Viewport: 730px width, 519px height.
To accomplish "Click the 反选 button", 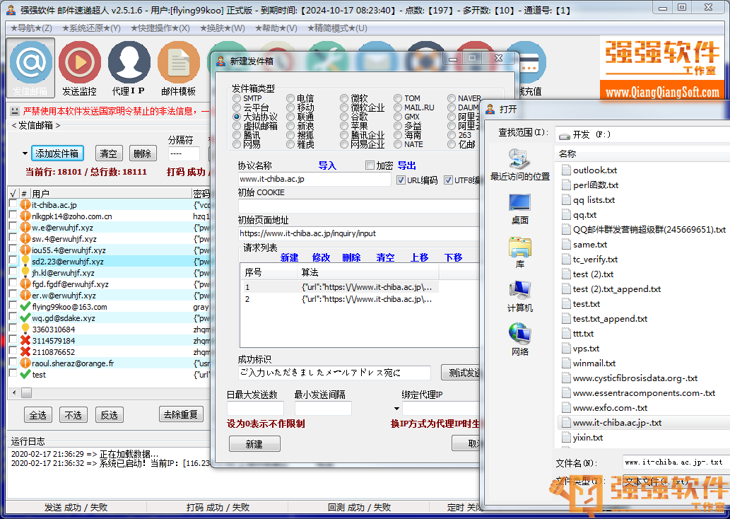I will (x=110, y=414).
